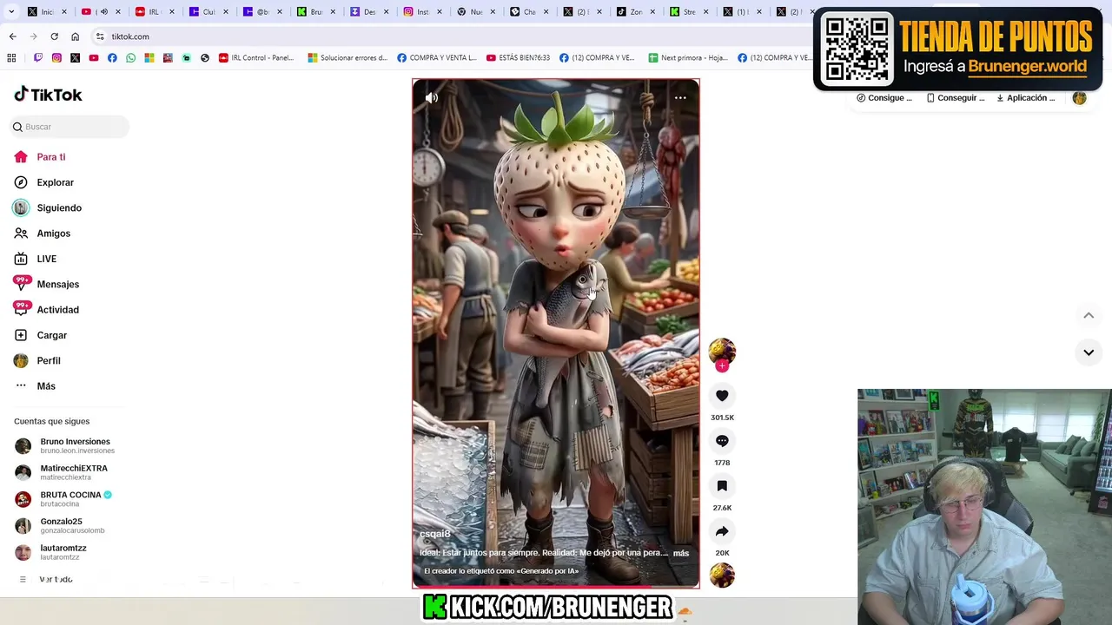
Task: Open the browser tab search dropdown
Action: [11, 12]
